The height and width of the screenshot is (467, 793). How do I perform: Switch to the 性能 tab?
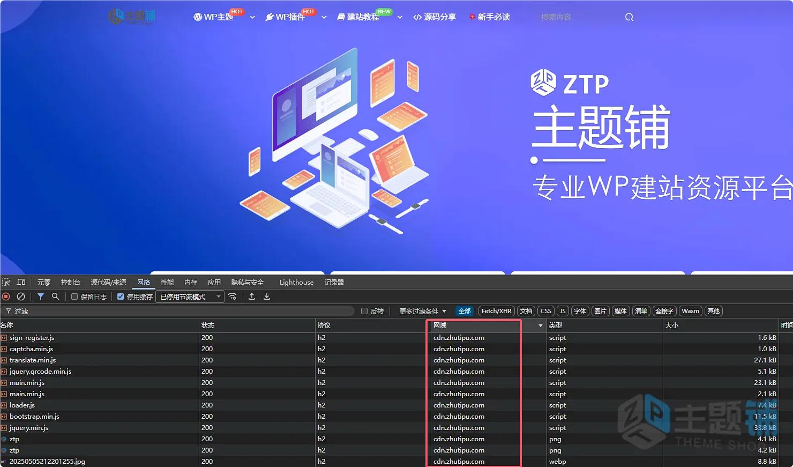click(x=167, y=282)
